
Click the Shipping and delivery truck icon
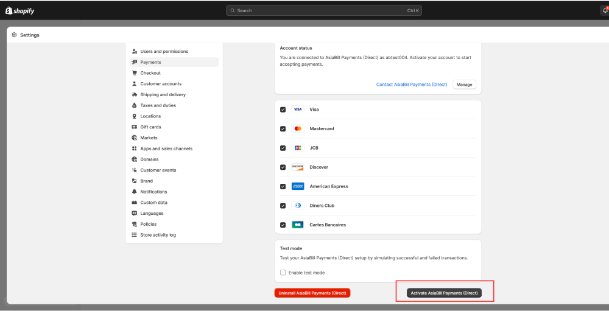tap(135, 95)
